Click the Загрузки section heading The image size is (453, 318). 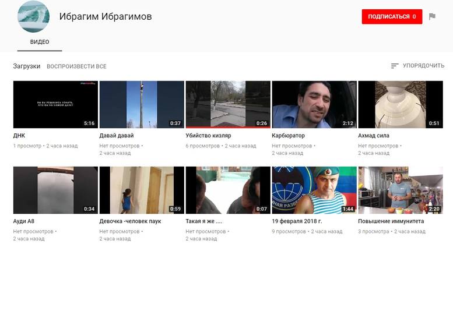pyautogui.click(x=27, y=66)
